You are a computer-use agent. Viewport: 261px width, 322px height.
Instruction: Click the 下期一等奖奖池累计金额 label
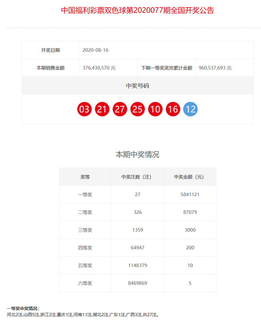point(167,68)
